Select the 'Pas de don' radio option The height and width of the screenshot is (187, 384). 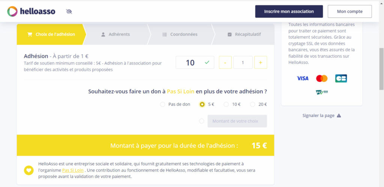pyautogui.click(x=162, y=104)
